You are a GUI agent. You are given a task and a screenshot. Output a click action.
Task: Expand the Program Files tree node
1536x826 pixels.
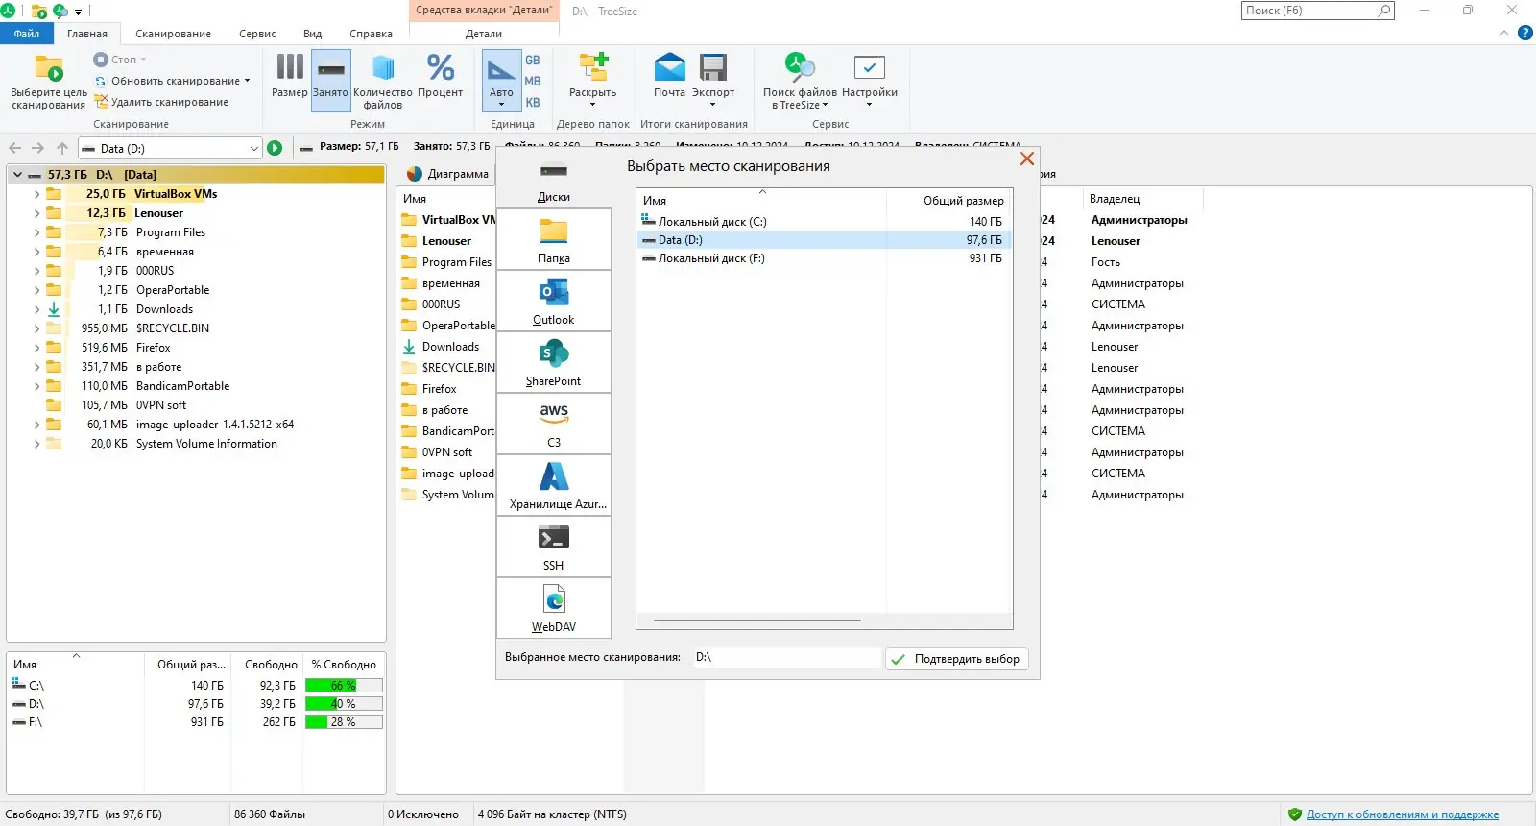click(x=36, y=232)
